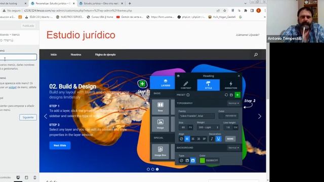Click the Row layer icon in slide panel
The height and width of the screenshot is (182, 324).
coord(160,107)
